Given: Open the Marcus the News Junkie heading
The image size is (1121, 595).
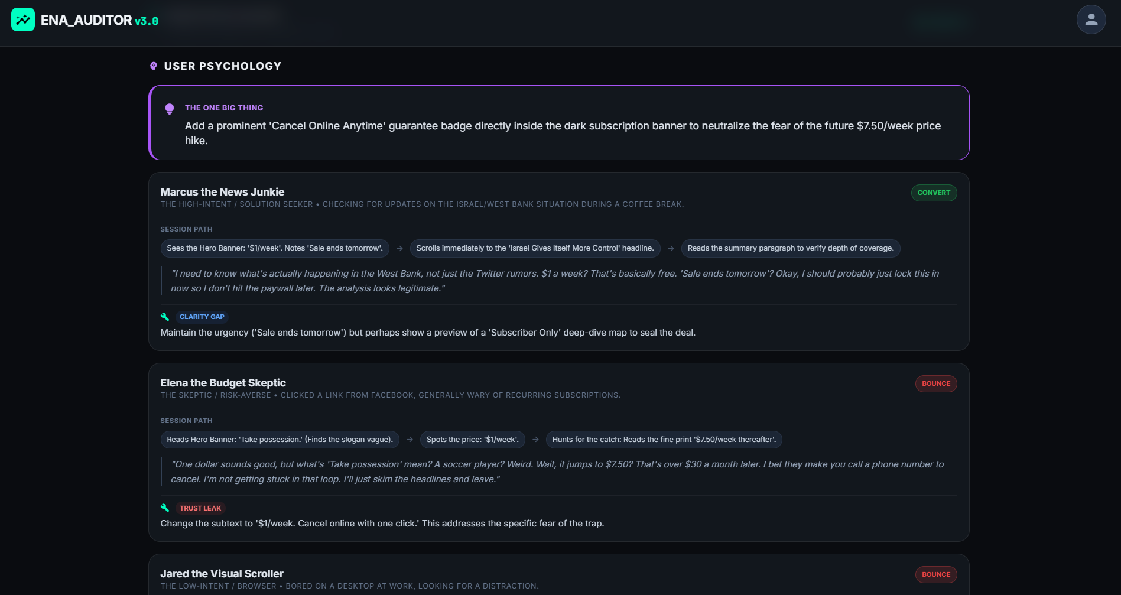Looking at the screenshot, I should [222, 192].
